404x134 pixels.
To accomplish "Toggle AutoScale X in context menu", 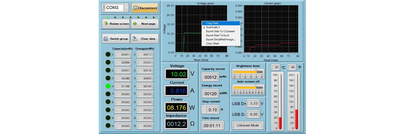I will (x=221, y=27).
